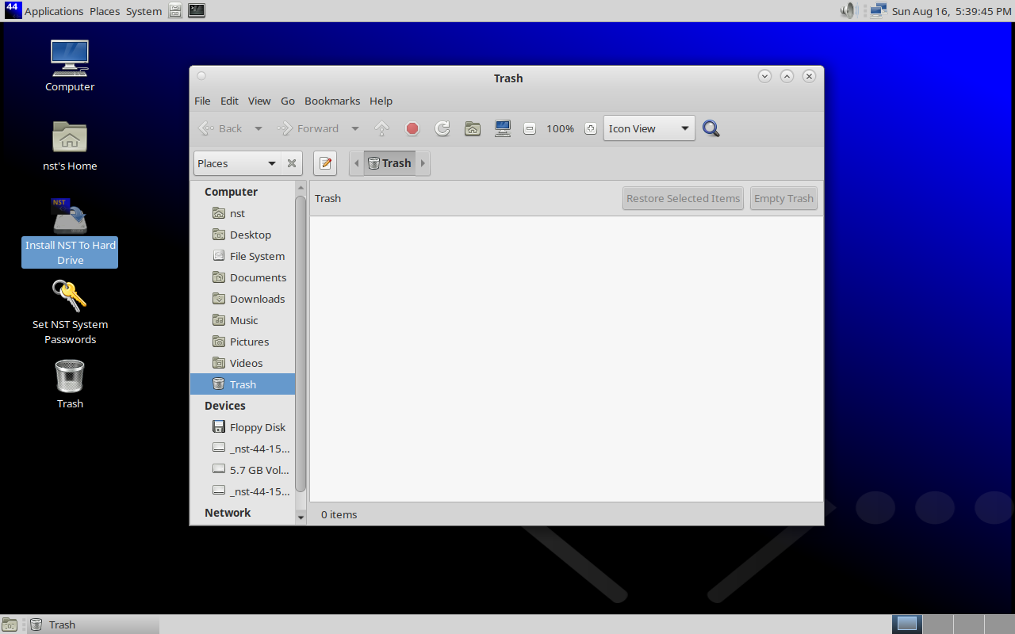1015x634 pixels.
Task: Click the network connection tray icon
Action: 877,11
